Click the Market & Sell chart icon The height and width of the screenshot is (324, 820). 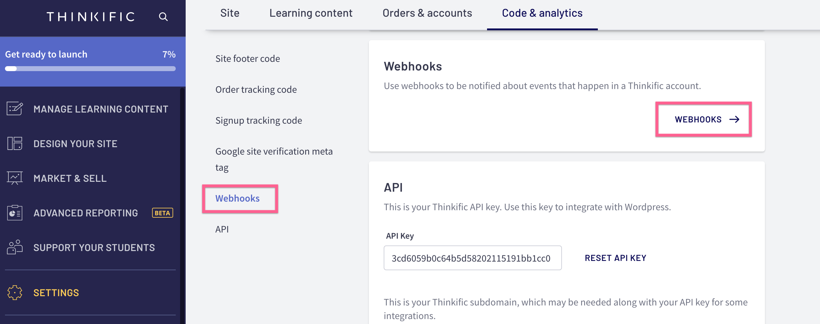(15, 178)
